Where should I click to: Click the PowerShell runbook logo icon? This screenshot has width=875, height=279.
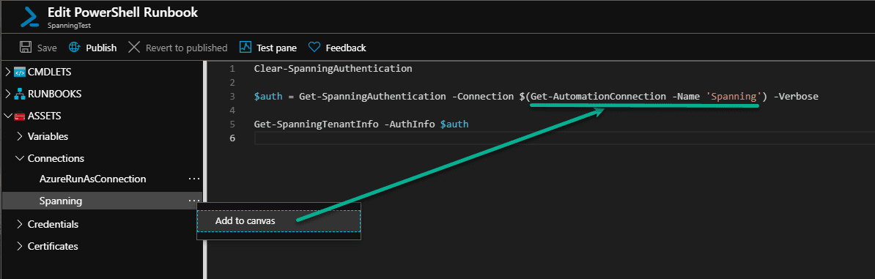point(29,18)
